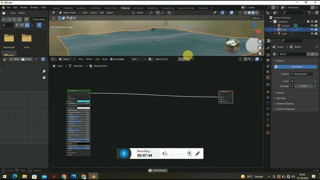This screenshot has width=320, height=180.
Task: Open the Slot 1 material slot dropdown
Action: click(x=138, y=59)
